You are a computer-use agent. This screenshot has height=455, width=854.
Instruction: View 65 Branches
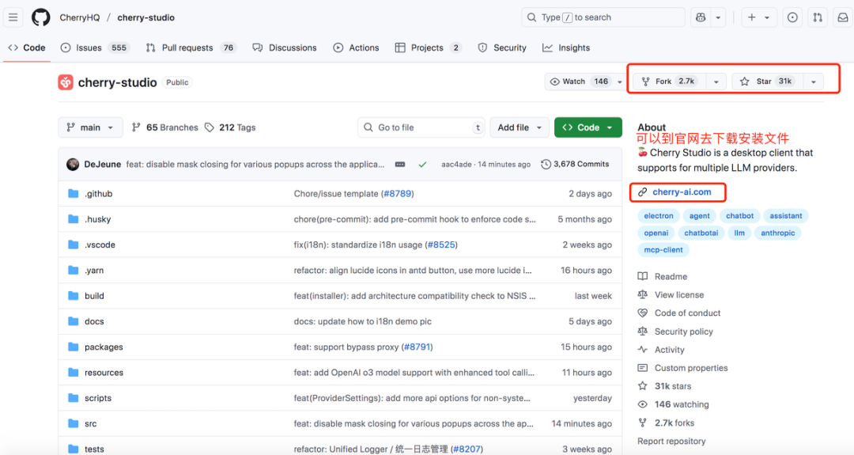click(165, 127)
